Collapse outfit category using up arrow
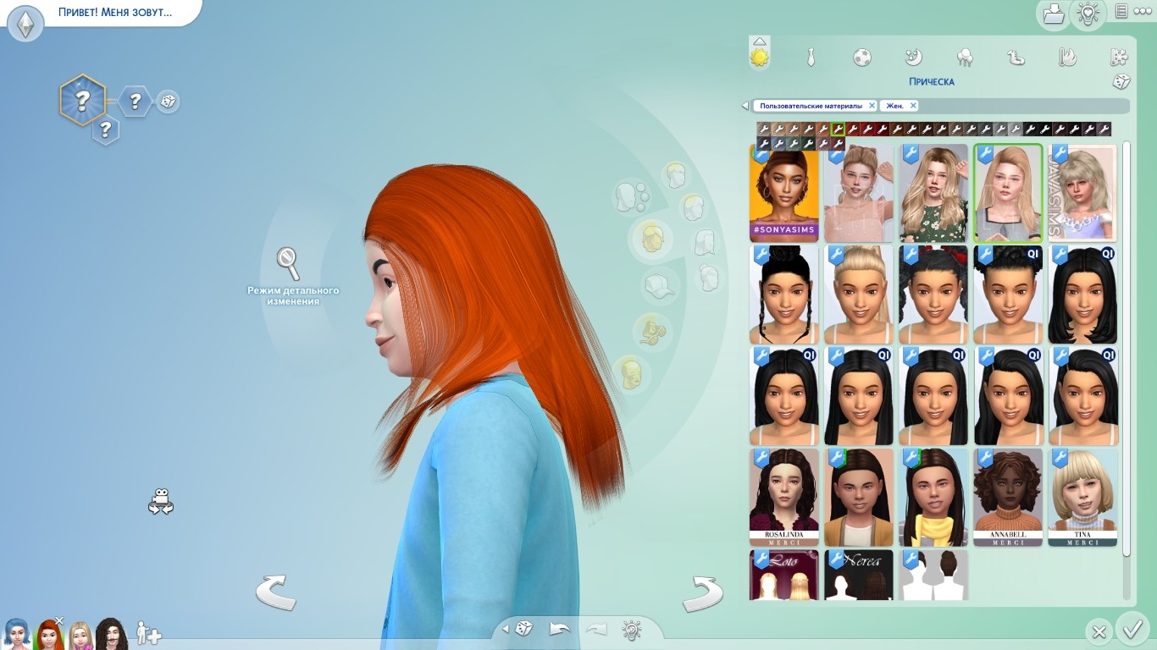Viewport: 1157px width, 650px height. (760, 41)
